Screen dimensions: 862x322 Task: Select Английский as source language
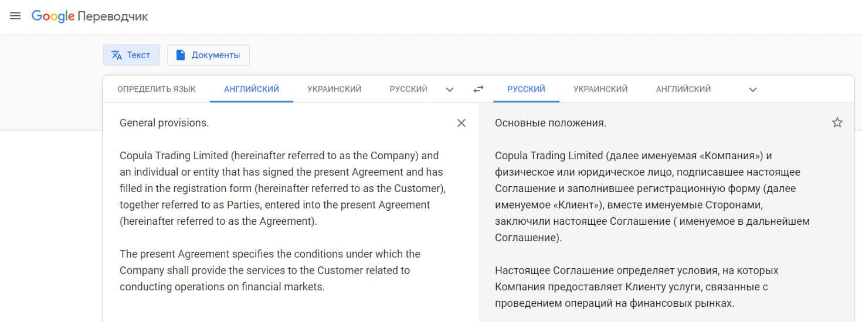point(252,90)
